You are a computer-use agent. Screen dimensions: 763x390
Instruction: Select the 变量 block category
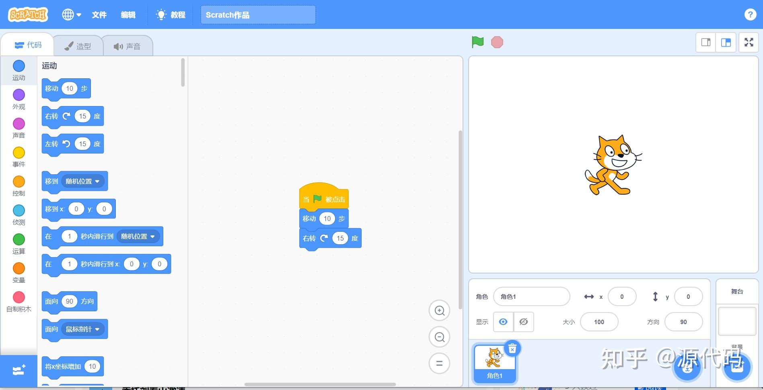19,273
